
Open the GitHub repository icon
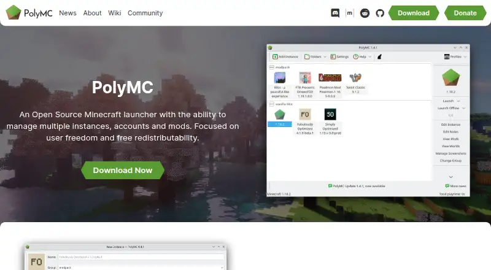pyautogui.click(x=380, y=13)
